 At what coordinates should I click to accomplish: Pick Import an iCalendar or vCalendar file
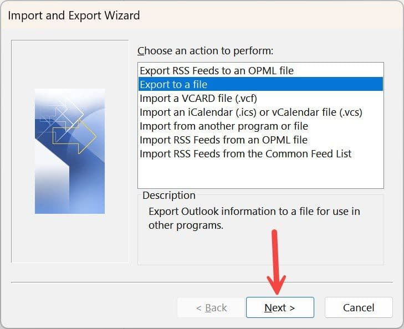click(250, 112)
